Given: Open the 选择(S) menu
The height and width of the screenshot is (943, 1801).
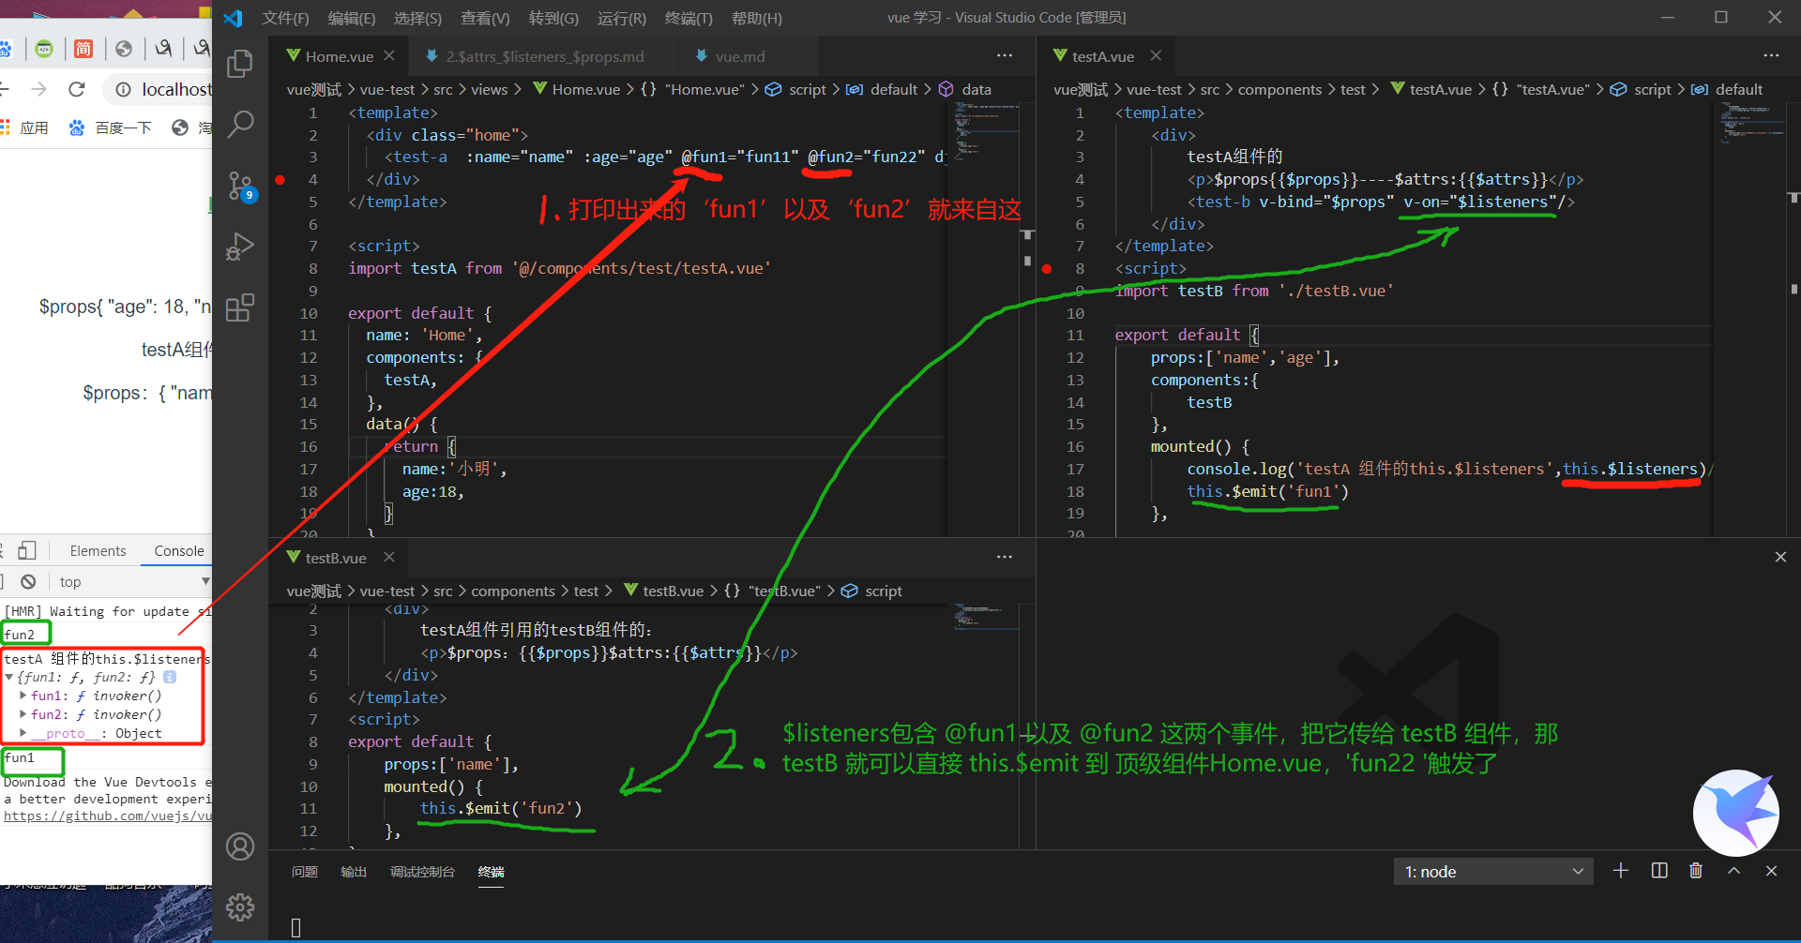Looking at the screenshot, I should (x=417, y=18).
